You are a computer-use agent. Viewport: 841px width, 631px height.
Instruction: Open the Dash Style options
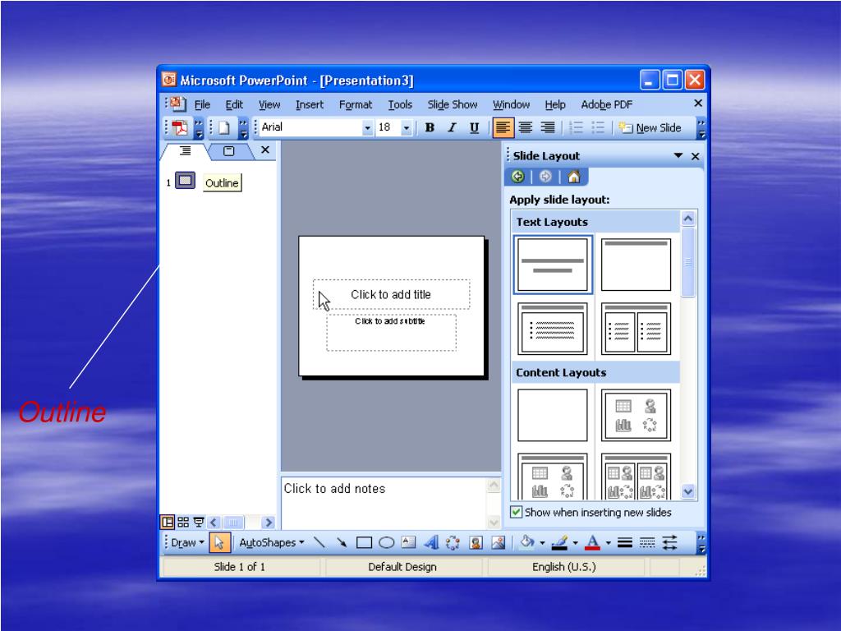point(647,542)
